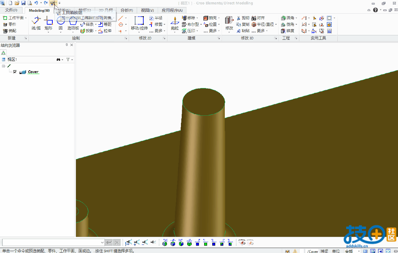This screenshot has width=398, height=253.
Task: Click the 倒角 chamfer tool
Action: click(x=288, y=24)
